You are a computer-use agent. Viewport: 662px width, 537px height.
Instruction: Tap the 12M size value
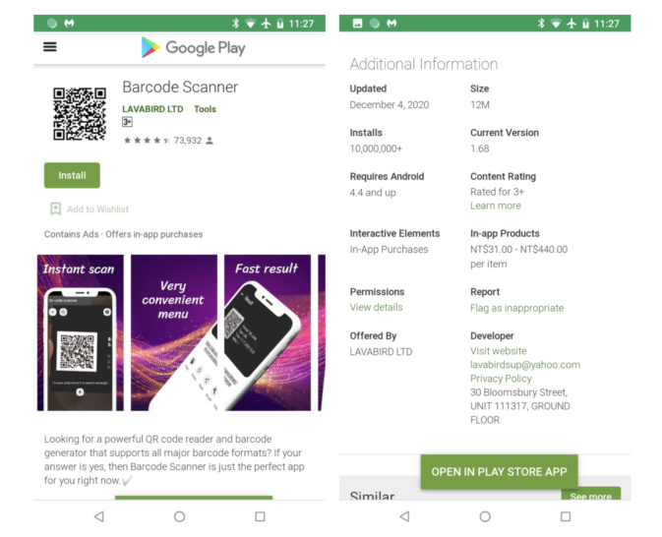click(480, 104)
